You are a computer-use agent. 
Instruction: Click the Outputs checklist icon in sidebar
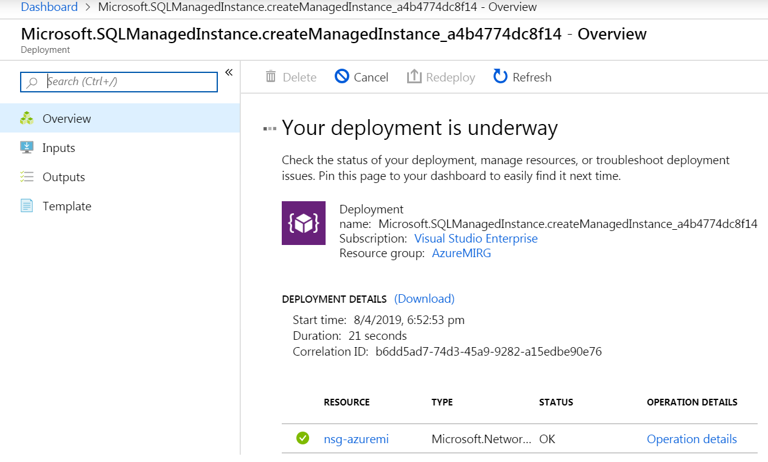[27, 177]
